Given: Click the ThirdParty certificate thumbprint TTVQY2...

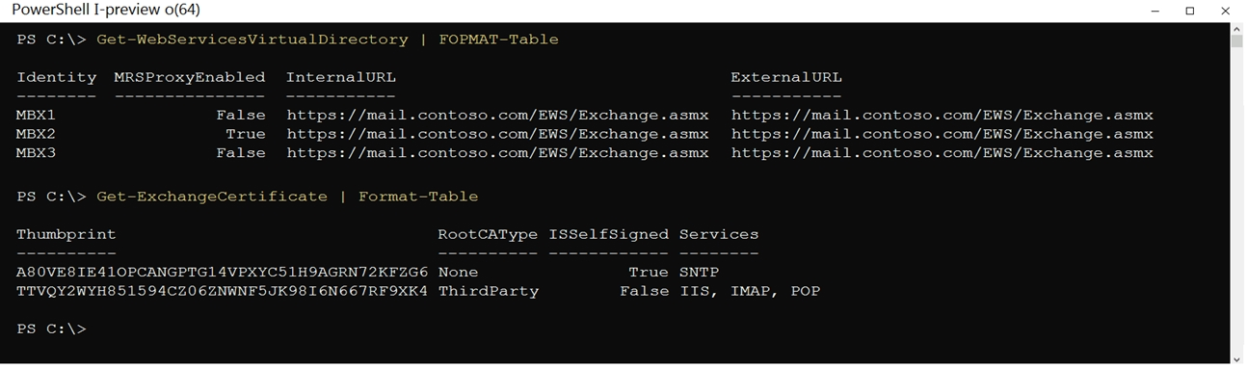Looking at the screenshot, I should (x=222, y=291).
